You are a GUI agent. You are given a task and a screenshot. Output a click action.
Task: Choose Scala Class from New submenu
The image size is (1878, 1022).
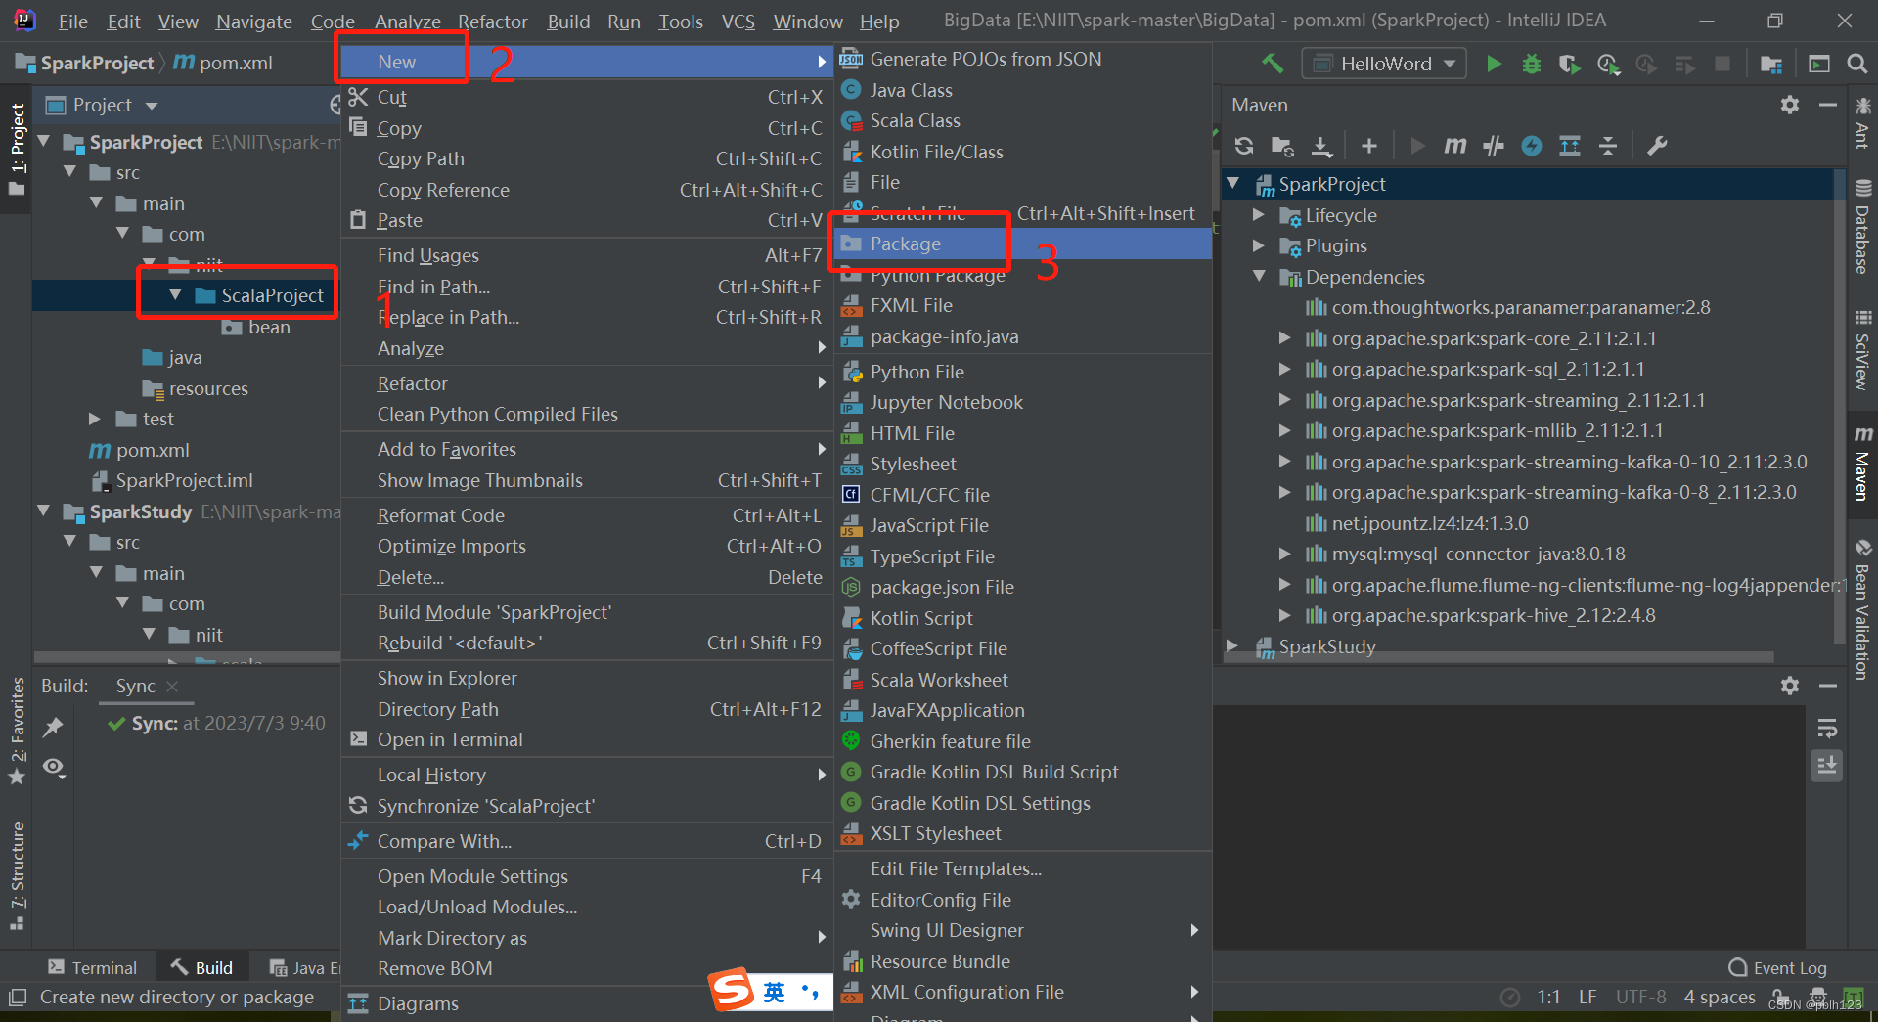pos(1023,120)
